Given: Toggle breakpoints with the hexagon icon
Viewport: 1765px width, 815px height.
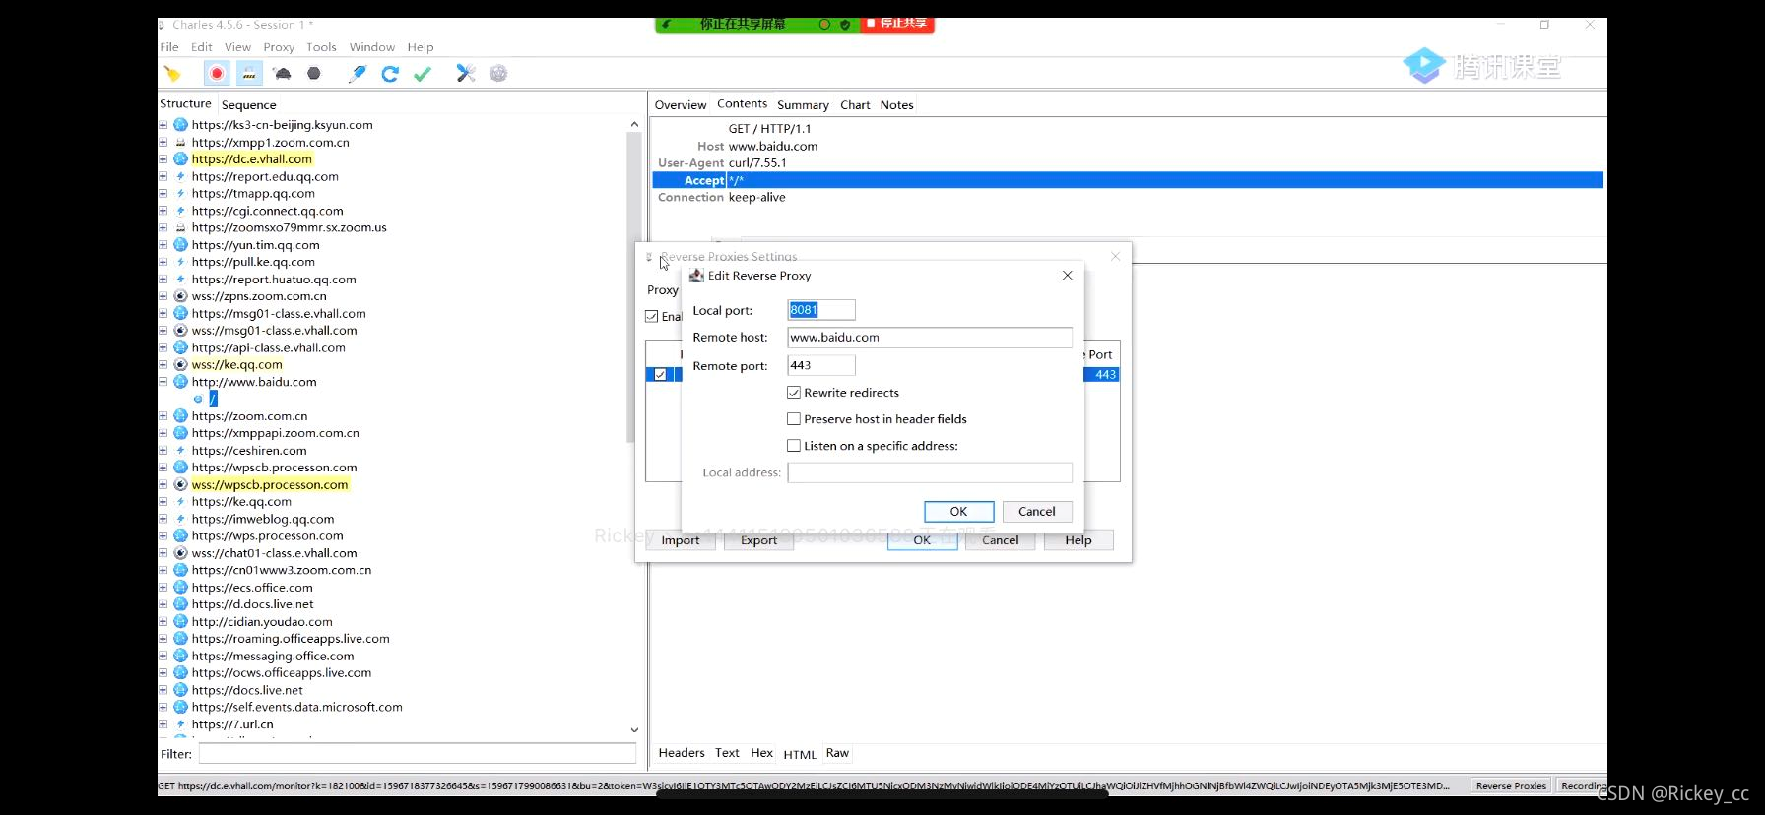Looking at the screenshot, I should pyautogui.click(x=314, y=74).
